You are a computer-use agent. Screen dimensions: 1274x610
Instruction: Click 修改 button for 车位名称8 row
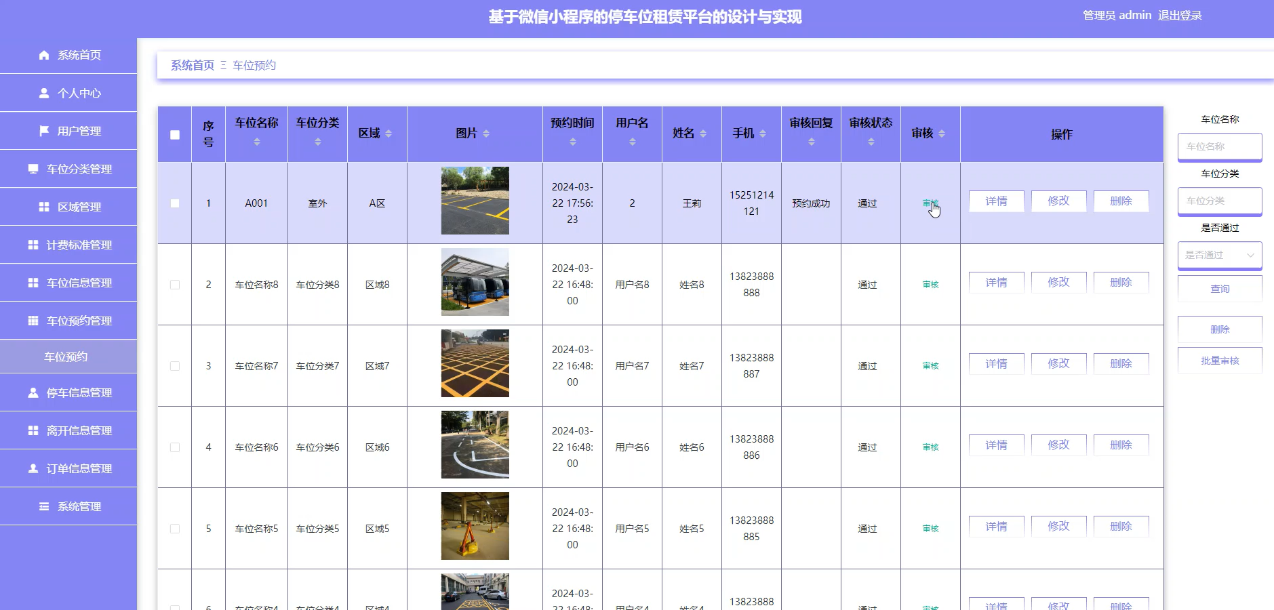pyautogui.click(x=1058, y=283)
